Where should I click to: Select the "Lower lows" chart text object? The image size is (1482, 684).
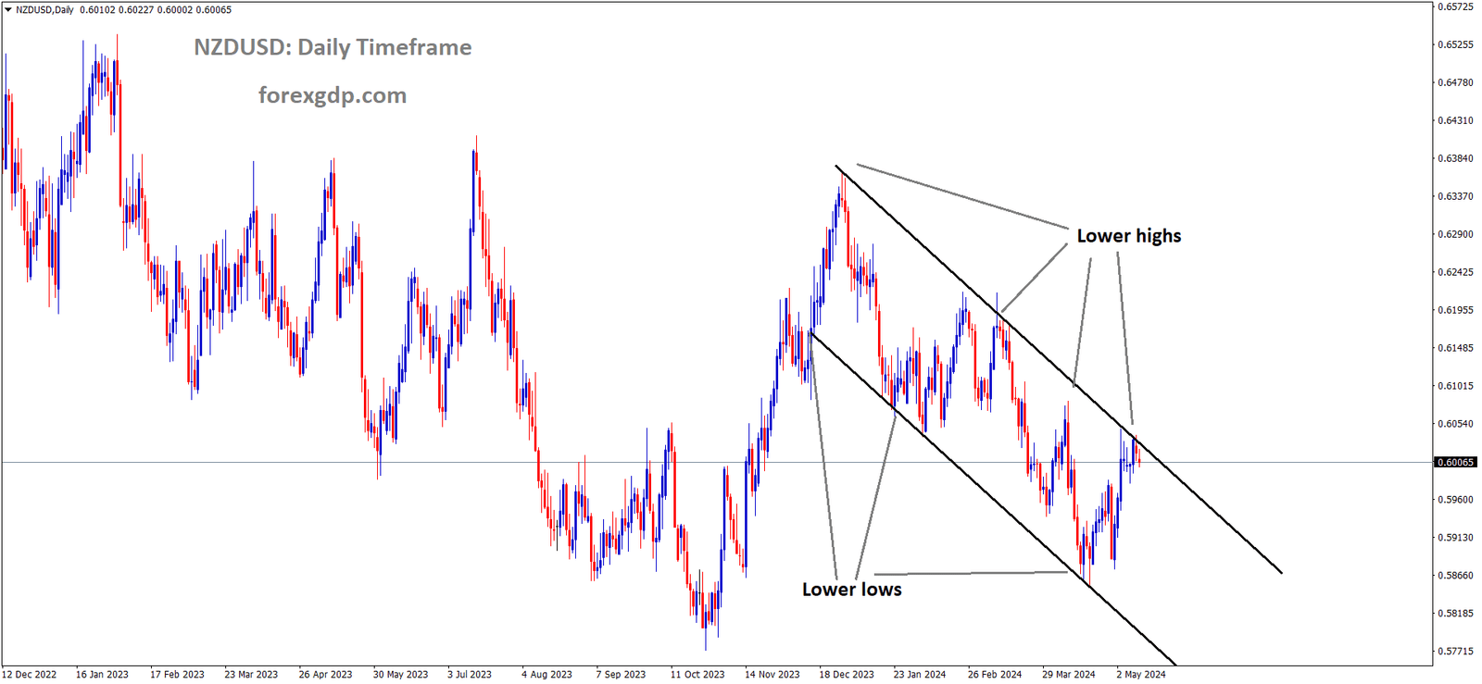852,590
